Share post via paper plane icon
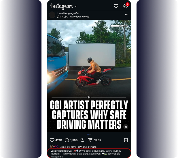This screenshot has width=178, height=158. pos(90,140)
